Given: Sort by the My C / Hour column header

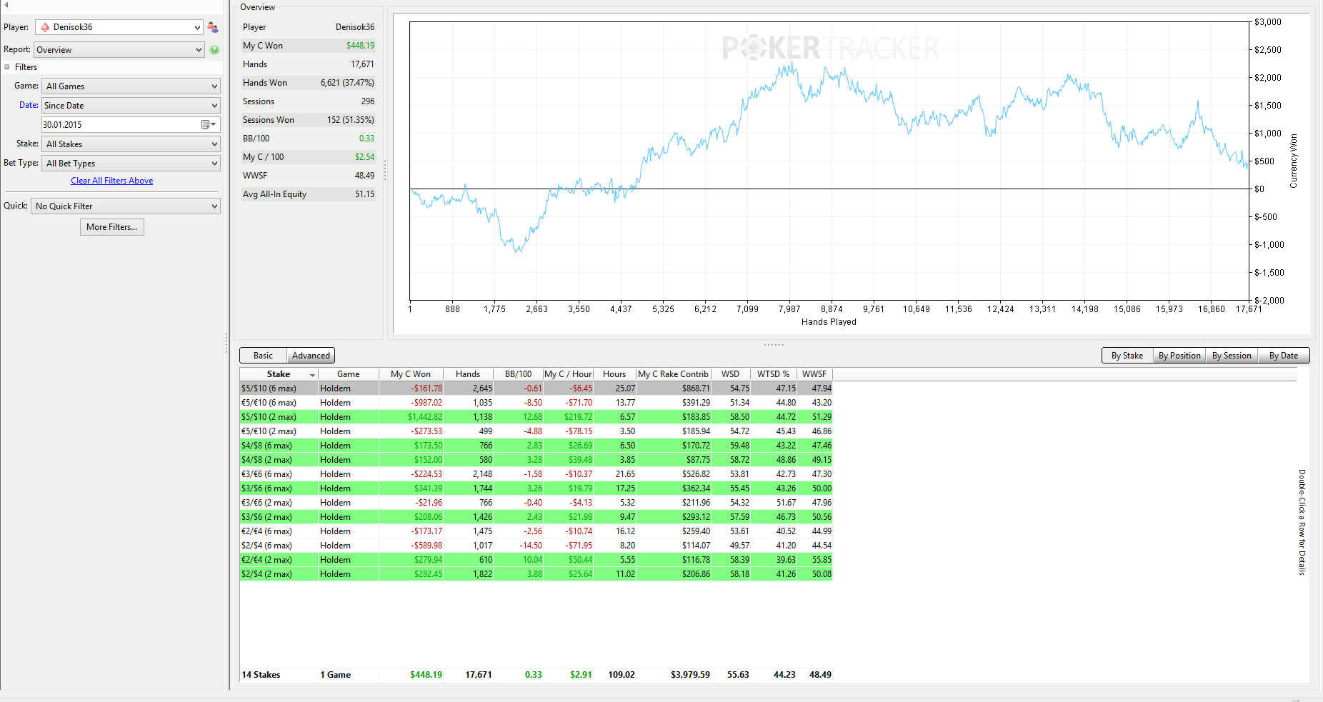Looking at the screenshot, I should (x=568, y=374).
